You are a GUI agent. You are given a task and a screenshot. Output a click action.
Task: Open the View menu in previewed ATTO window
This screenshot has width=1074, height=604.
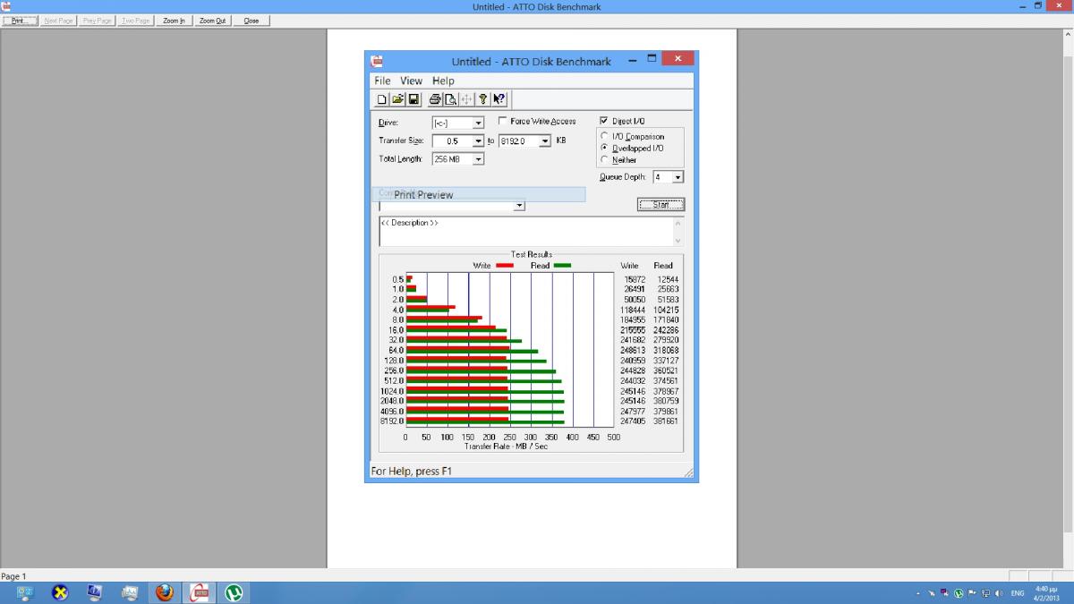[411, 81]
